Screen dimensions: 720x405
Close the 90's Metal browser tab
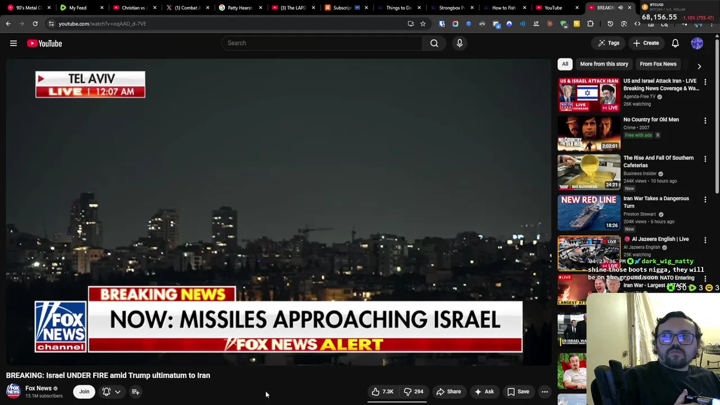point(49,7)
